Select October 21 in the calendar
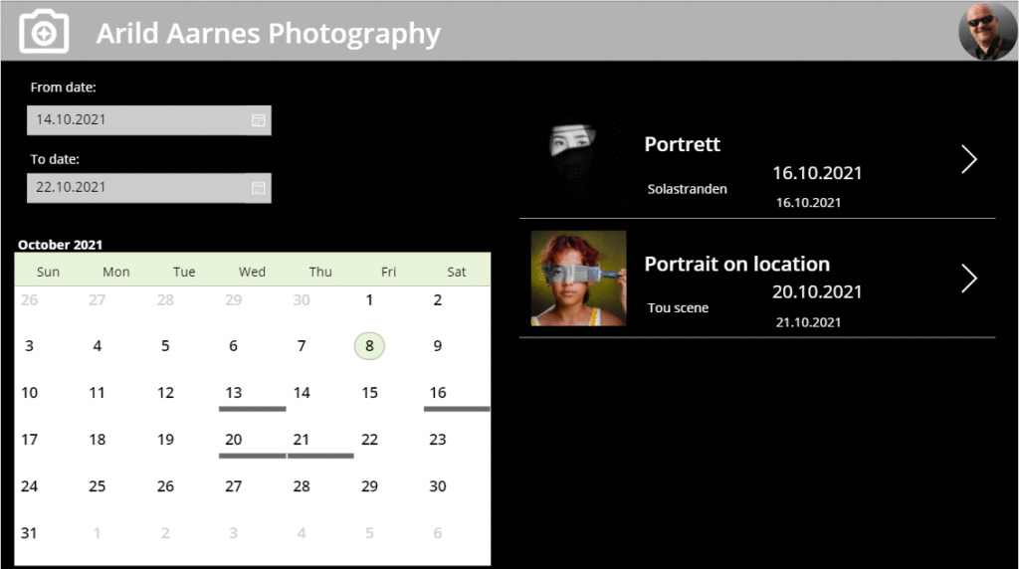The image size is (1019, 569). [x=301, y=439]
